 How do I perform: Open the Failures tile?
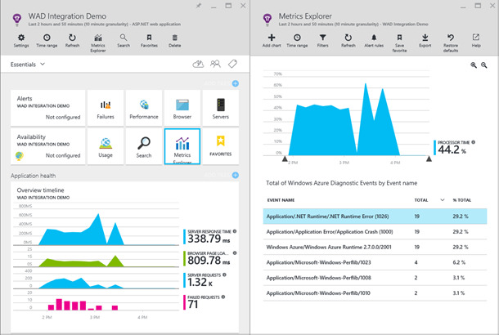[105, 109]
